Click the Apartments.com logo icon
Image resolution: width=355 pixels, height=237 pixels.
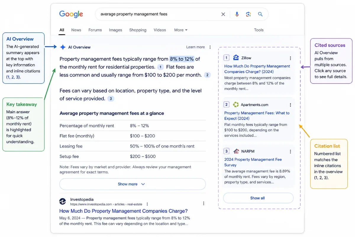[x=236, y=105]
